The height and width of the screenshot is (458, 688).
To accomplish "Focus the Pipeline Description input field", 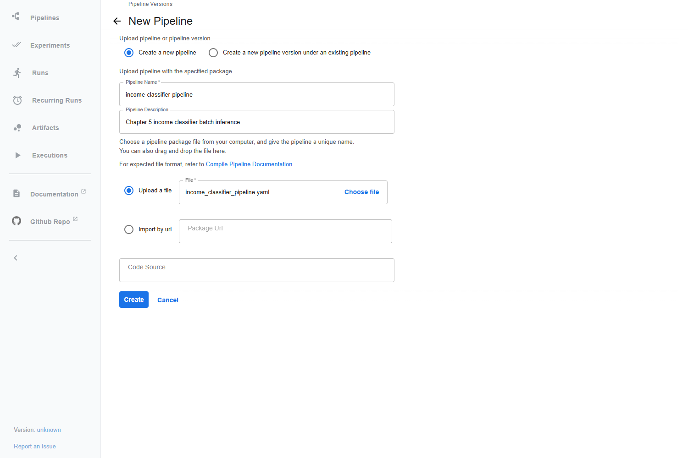I will pos(257,122).
